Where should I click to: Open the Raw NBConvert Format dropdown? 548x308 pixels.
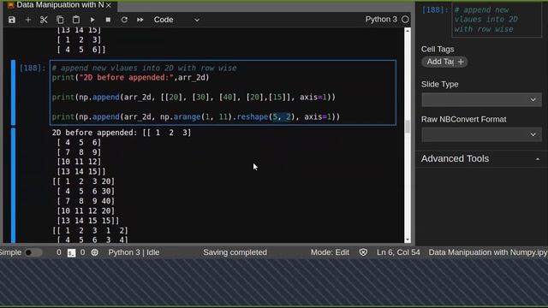481,134
